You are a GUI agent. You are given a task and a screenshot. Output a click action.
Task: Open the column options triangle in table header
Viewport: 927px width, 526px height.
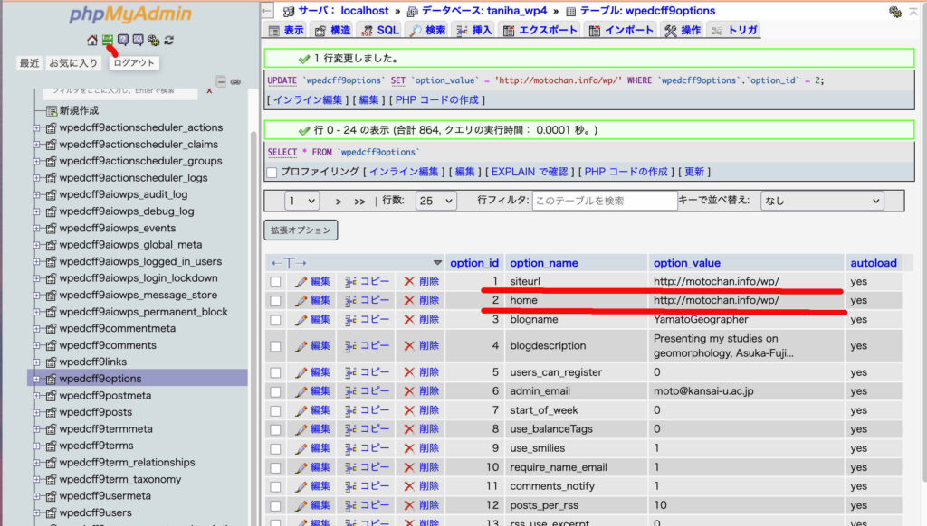pyautogui.click(x=437, y=263)
